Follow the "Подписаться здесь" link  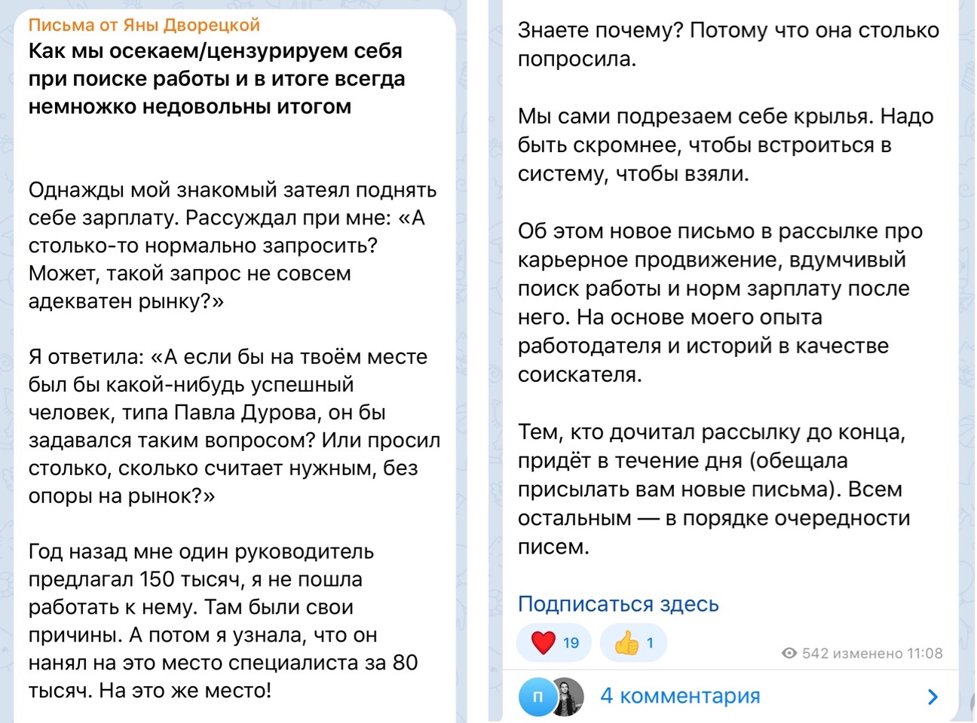pos(618,604)
